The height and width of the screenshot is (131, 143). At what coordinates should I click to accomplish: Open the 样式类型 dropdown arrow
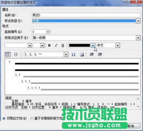pos(138,21)
